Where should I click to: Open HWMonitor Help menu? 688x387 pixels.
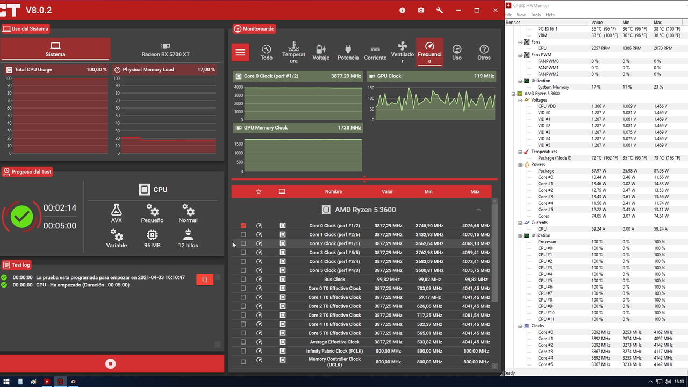(x=550, y=15)
